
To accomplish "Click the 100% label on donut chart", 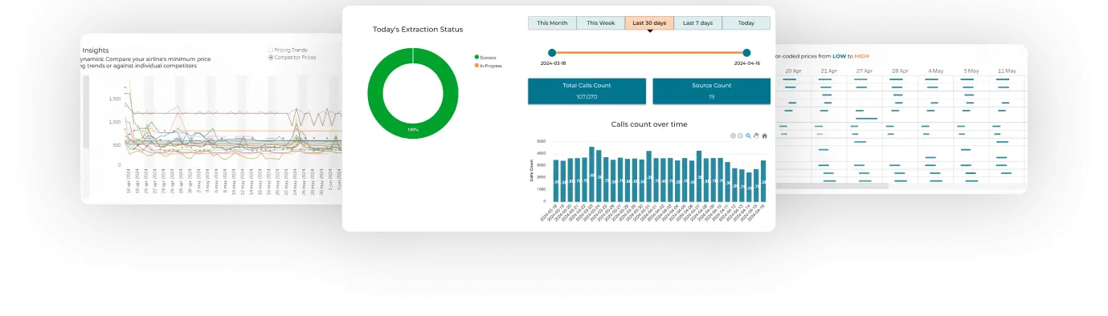I will [x=413, y=130].
